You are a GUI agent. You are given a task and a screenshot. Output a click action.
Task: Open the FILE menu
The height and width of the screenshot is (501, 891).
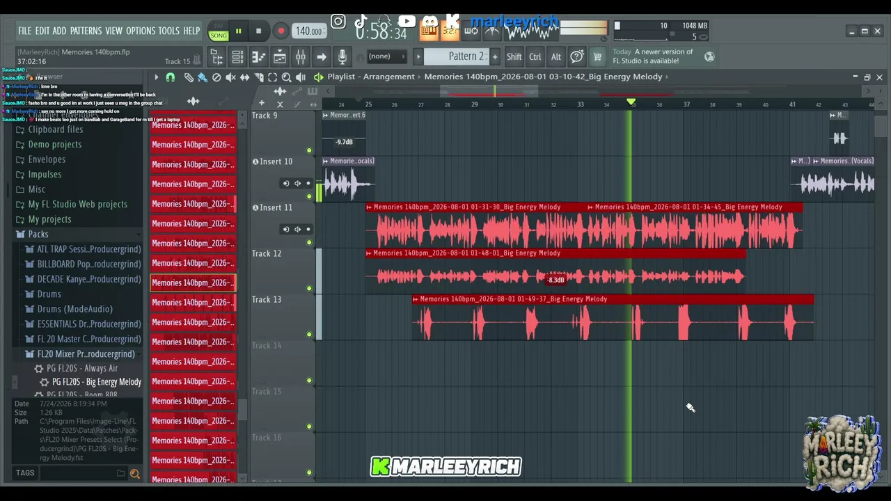pyautogui.click(x=24, y=31)
